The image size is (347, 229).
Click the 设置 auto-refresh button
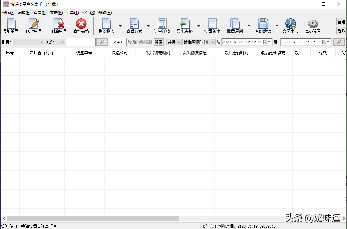(159, 42)
